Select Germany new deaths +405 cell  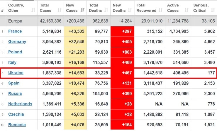[122, 42]
